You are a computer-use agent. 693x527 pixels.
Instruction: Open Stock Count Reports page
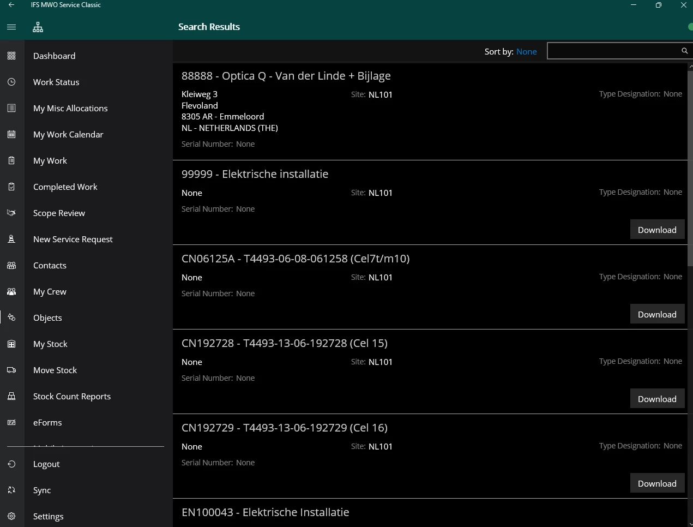click(x=71, y=396)
